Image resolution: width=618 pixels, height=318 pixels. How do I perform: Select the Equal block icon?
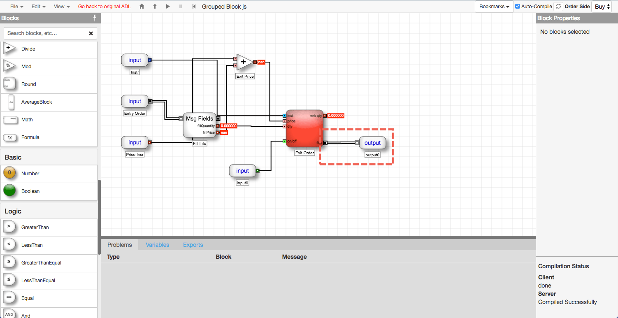9,298
